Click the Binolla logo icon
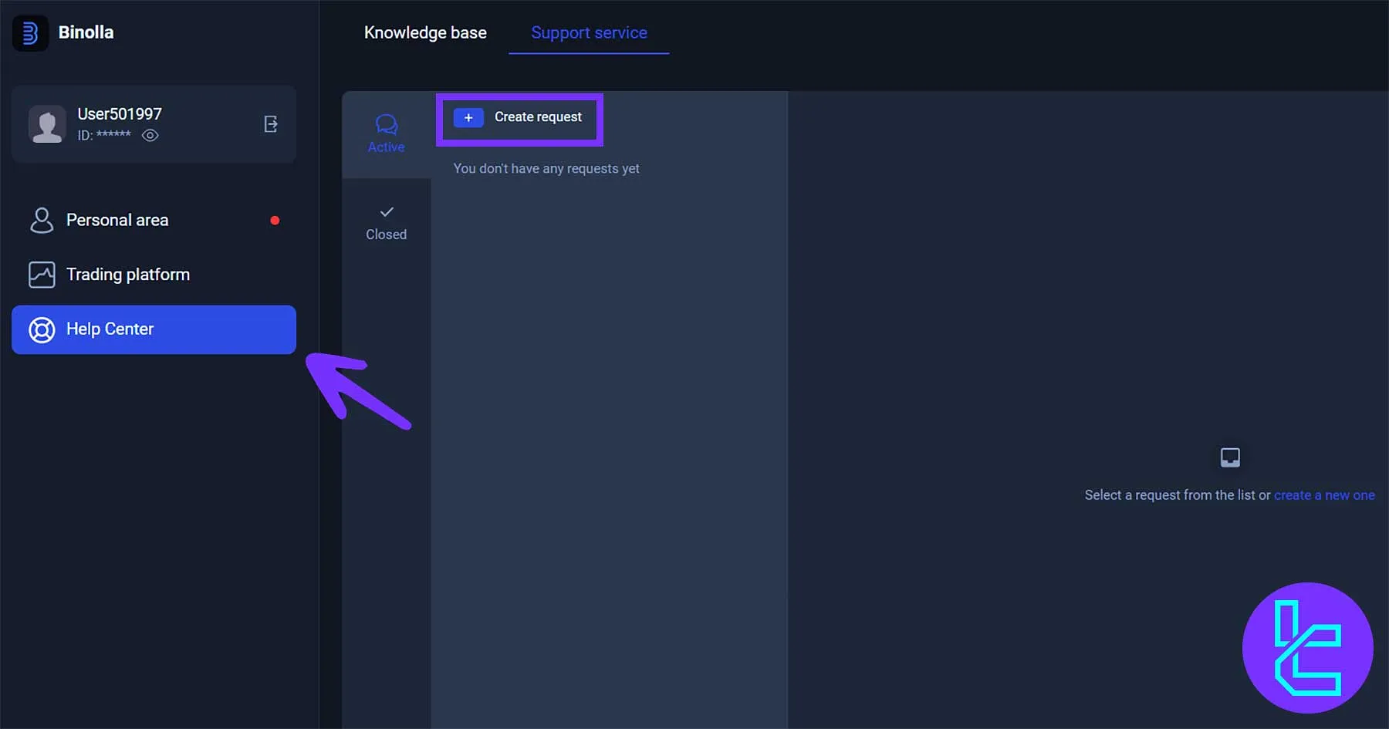The height and width of the screenshot is (729, 1389). [x=30, y=32]
